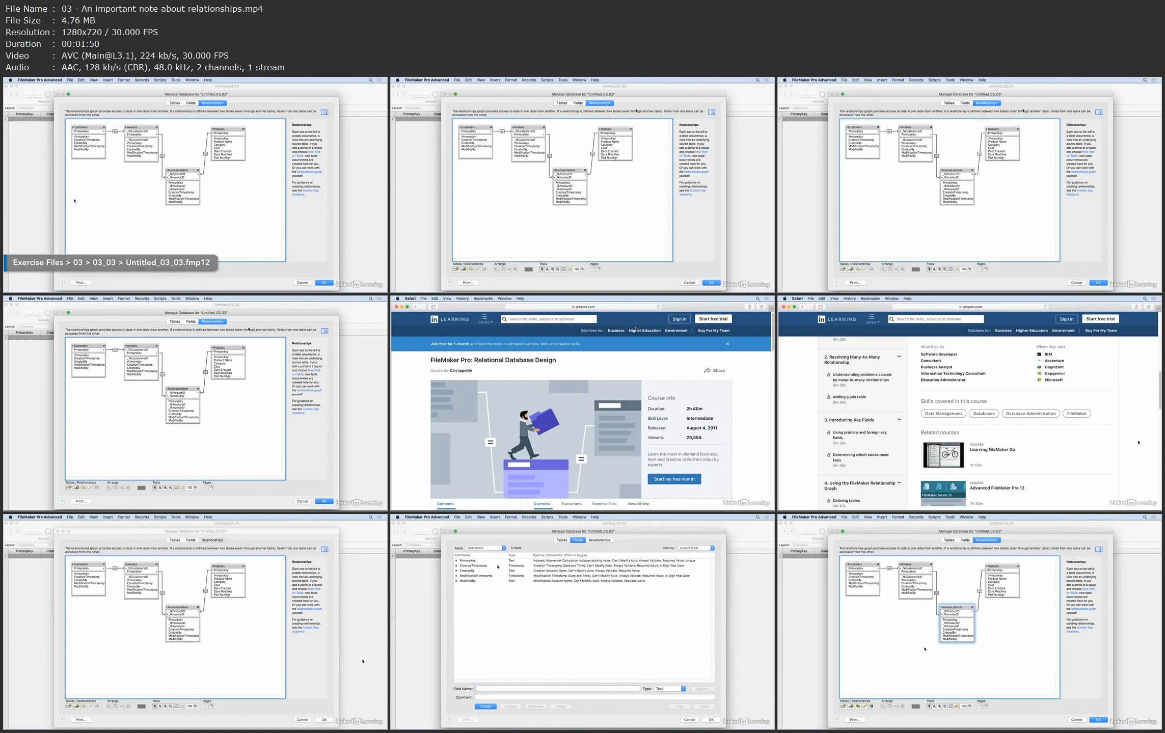
Task: Select the View Offline tab
Action: click(x=638, y=504)
